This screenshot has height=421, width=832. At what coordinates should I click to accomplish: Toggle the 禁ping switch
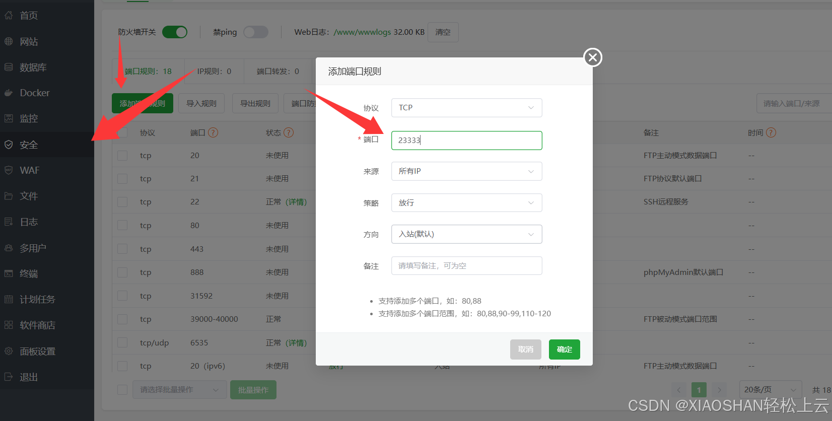[256, 32]
